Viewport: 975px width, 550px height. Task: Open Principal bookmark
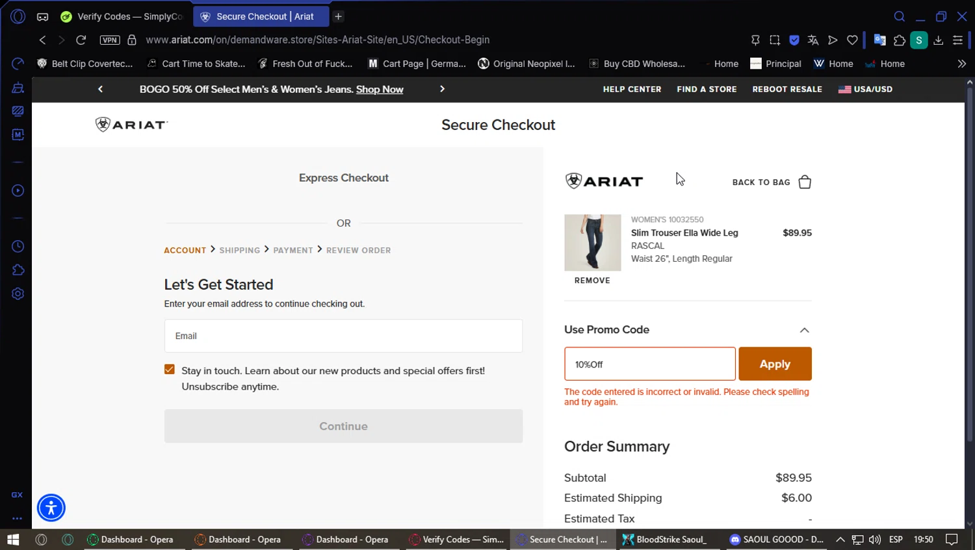pos(775,64)
